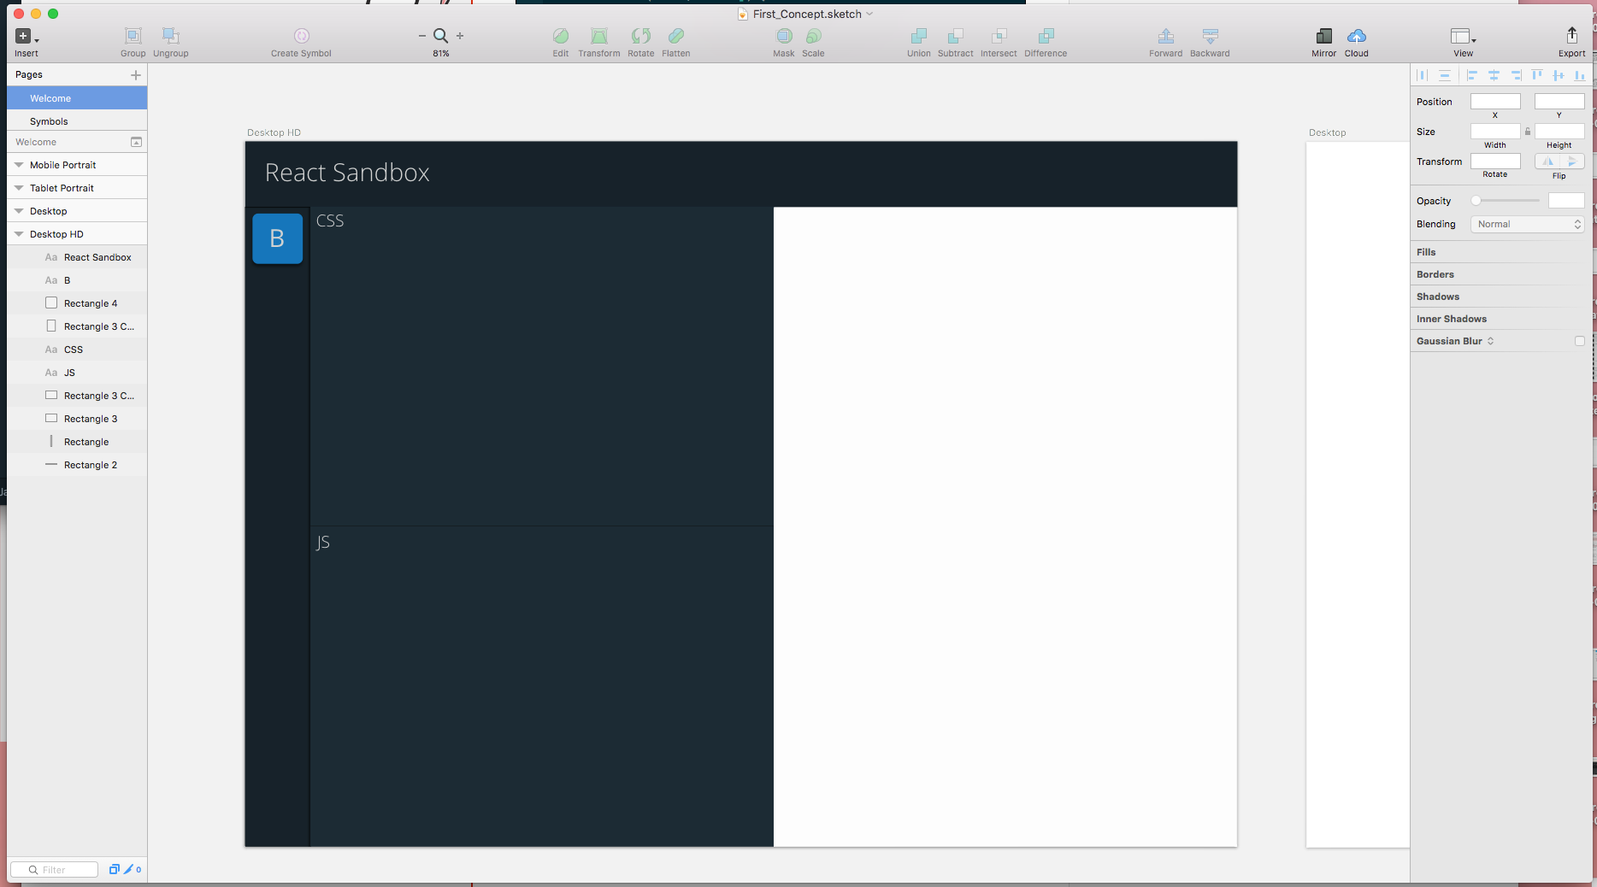This screenshot has height=887, width=1597.
Task: Open the Blending mode dropdown
Action: 1527,224
